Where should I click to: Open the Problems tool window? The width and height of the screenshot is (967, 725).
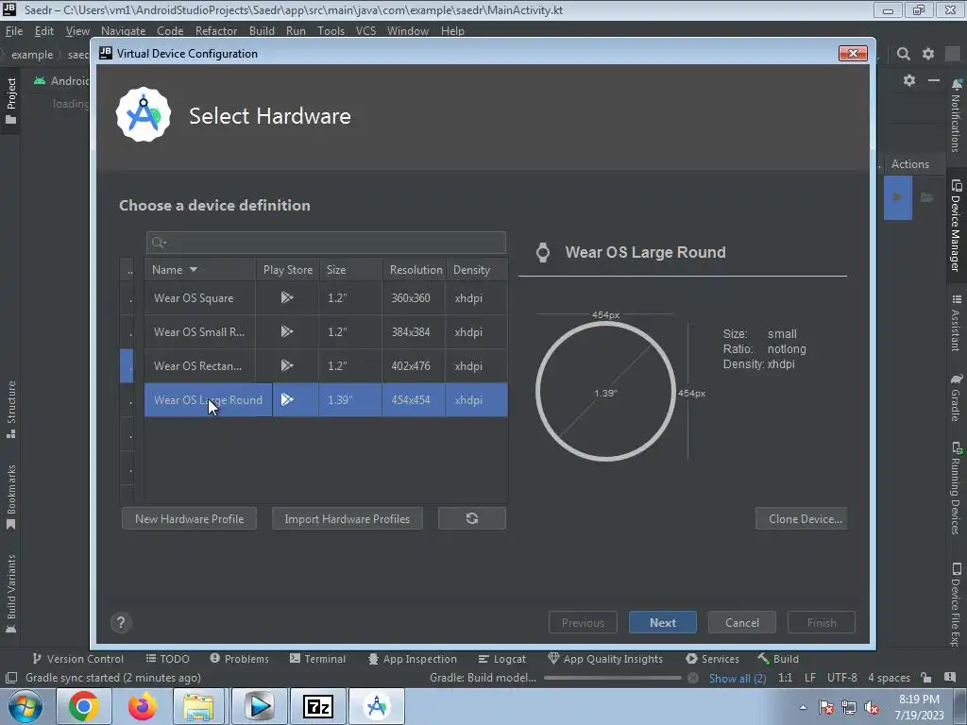coord(239,659)
